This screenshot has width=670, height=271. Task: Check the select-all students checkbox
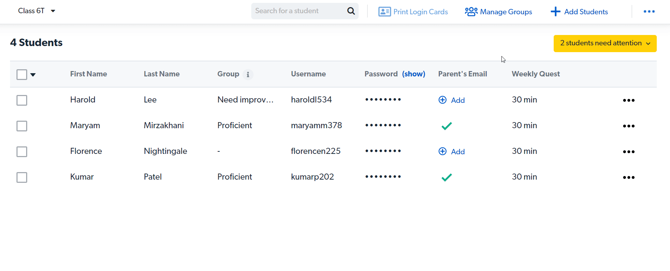(22, 75)
